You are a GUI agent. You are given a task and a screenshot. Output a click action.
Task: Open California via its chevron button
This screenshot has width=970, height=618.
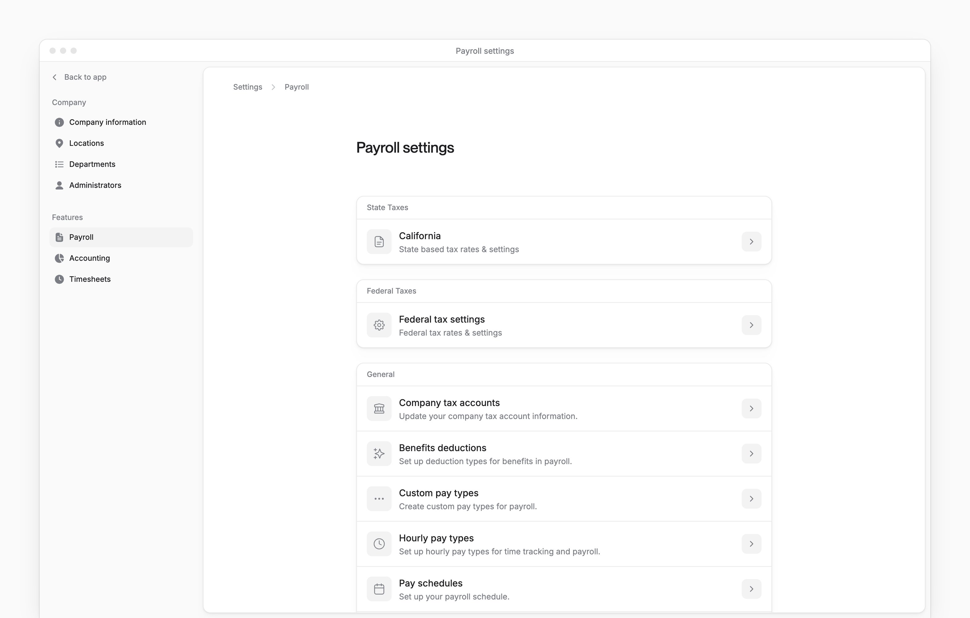click(x=751, y=241)
